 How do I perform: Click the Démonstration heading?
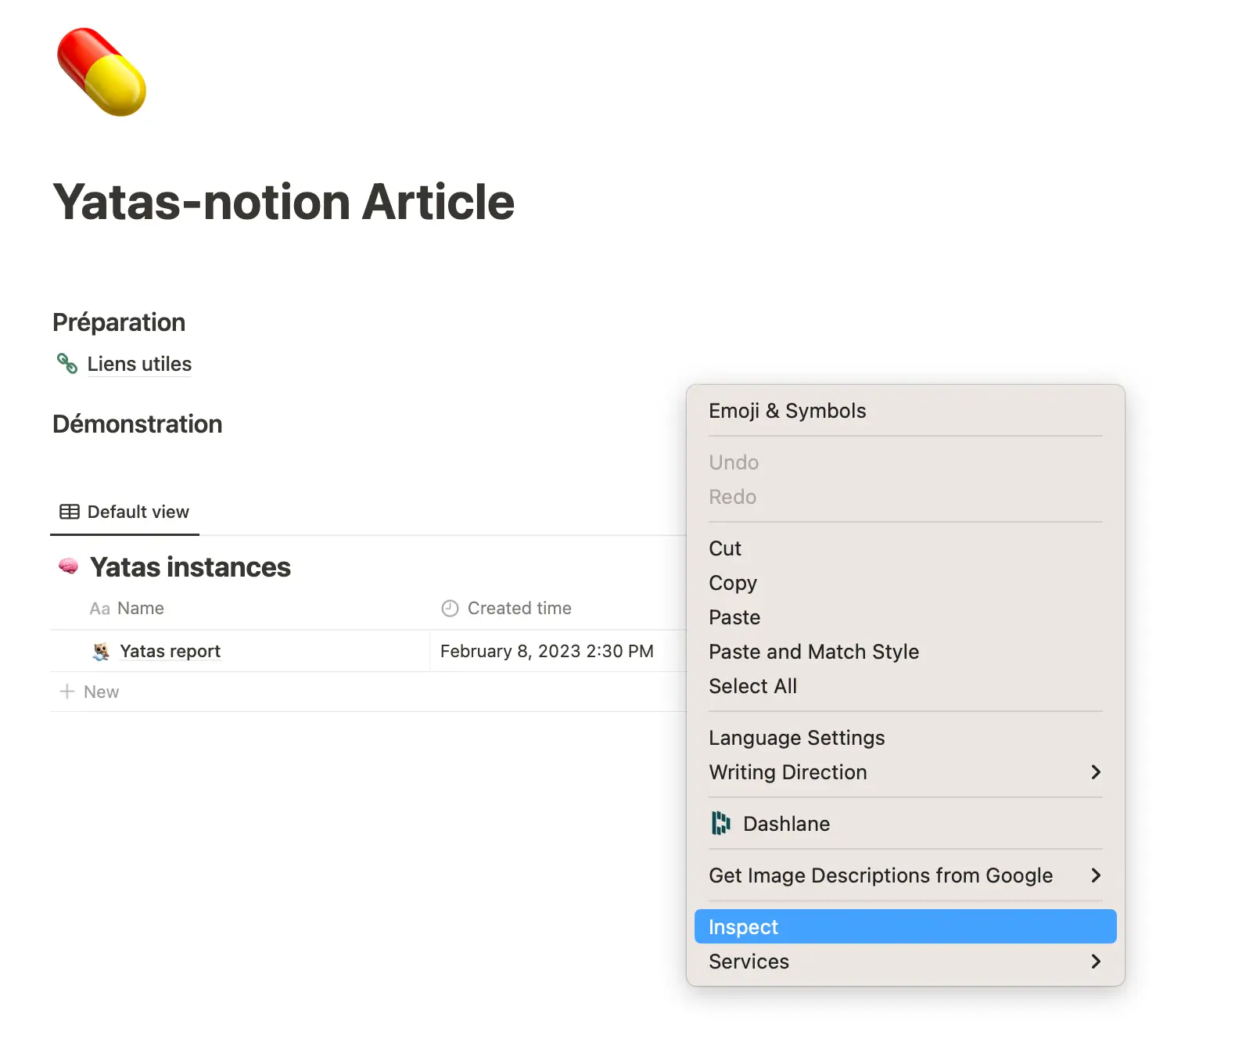(138, 424)
